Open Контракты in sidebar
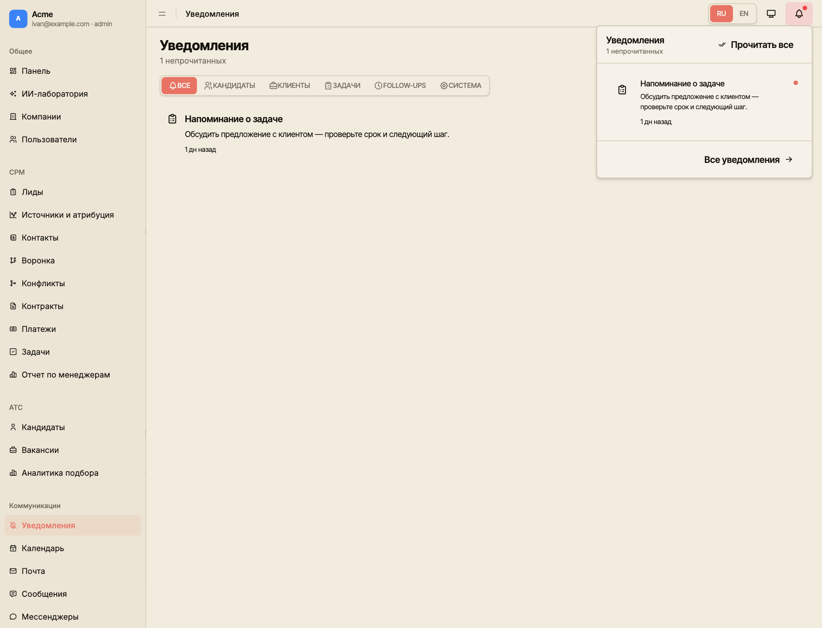Image resolution: width=822 pixels, height=628 pixels. pos(73,306)
